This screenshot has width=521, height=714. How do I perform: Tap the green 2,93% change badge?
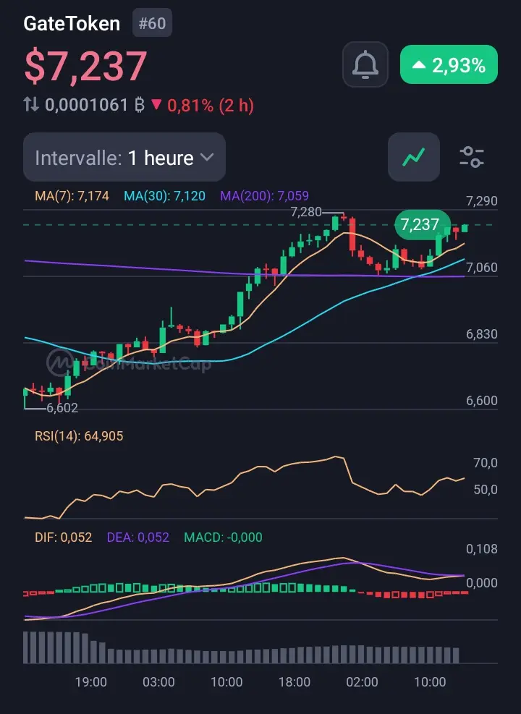(x=449, y=64)
